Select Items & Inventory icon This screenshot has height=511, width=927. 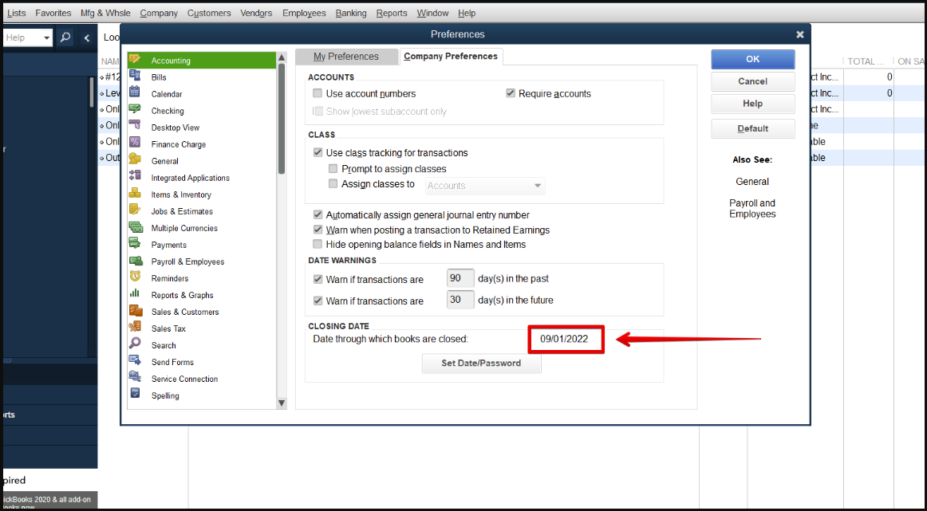point(135,193)
